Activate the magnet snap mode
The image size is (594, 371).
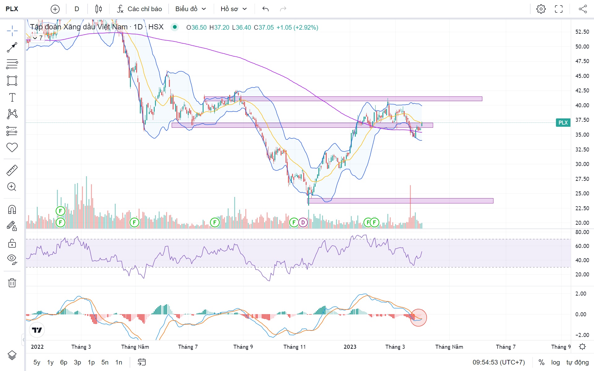[x=12, y=210]
